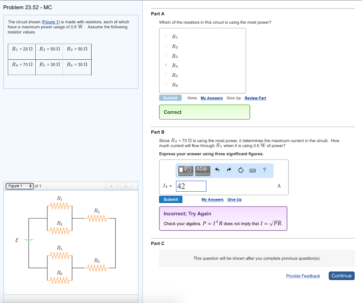Open the on-screen keyboard icon in equation toolbar
The image size is (362, 303).
coord(252,170)
